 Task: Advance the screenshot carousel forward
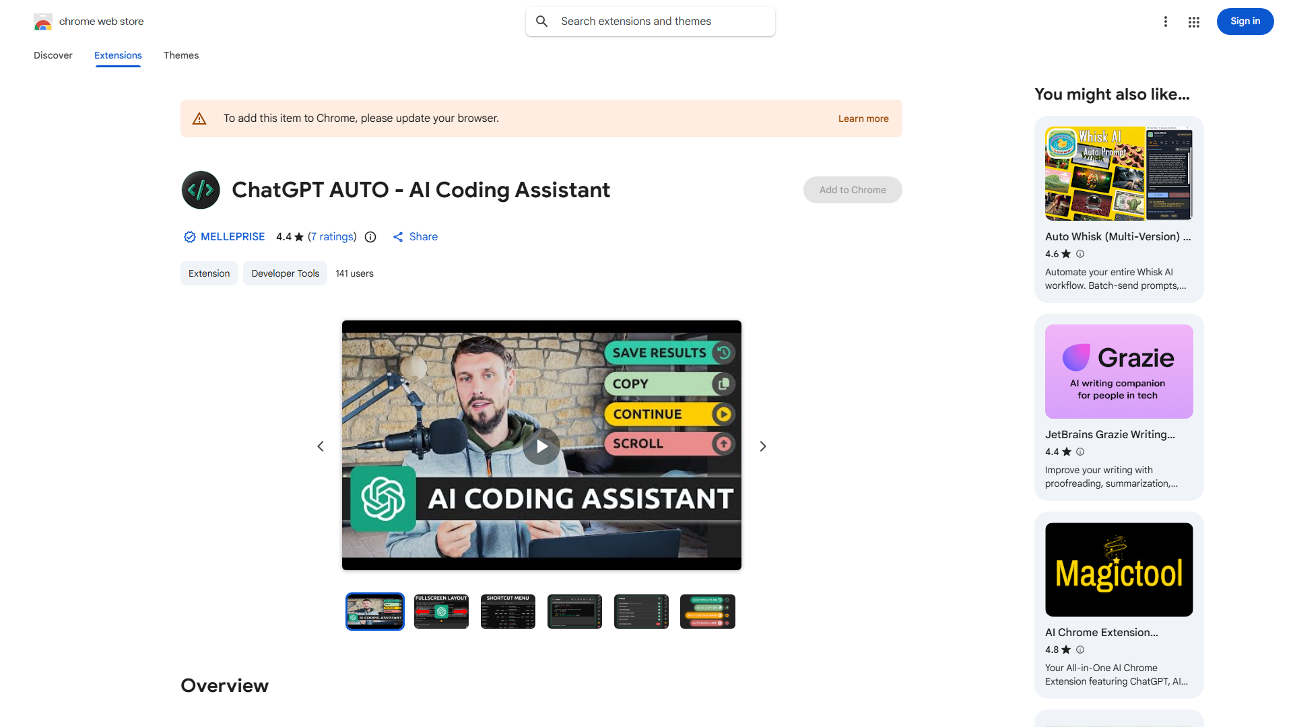(x=762, y=446)
